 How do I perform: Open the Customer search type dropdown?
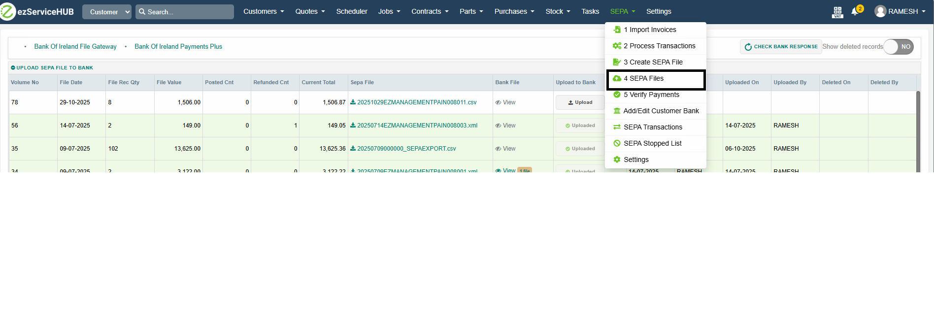[x=106, y=12]
